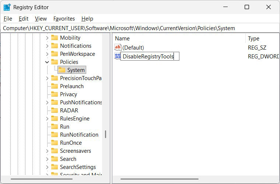Click the DisableRegistryTools DWORD value icon

(x=118, y=56)
